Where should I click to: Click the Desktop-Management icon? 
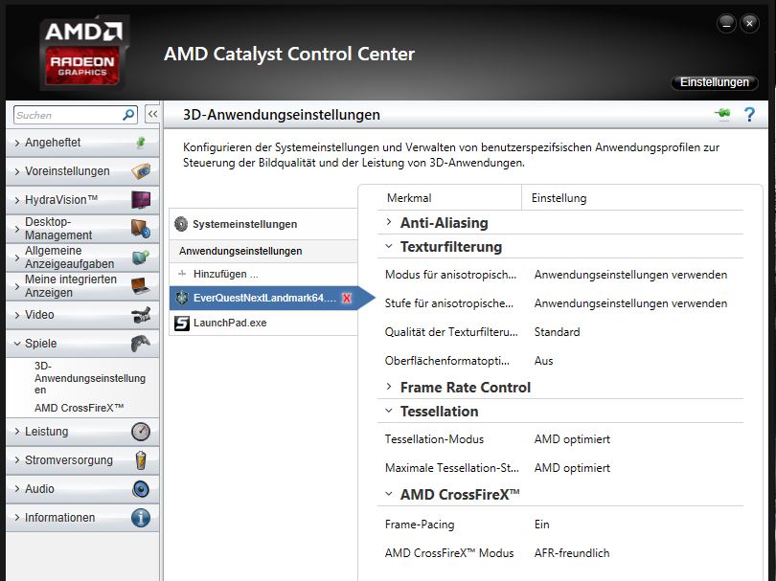click(x=141, y=229)
